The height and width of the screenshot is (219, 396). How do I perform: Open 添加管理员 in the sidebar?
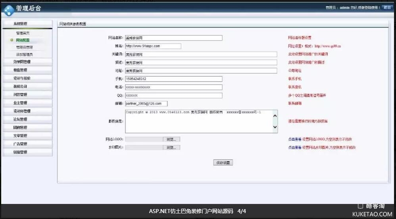(25, 54)
